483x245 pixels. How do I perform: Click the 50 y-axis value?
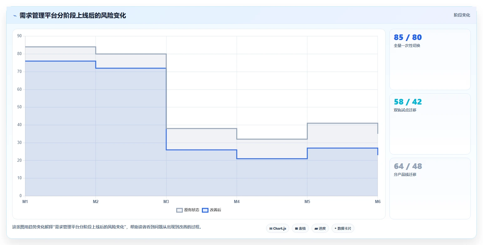[x=19, y=107]
